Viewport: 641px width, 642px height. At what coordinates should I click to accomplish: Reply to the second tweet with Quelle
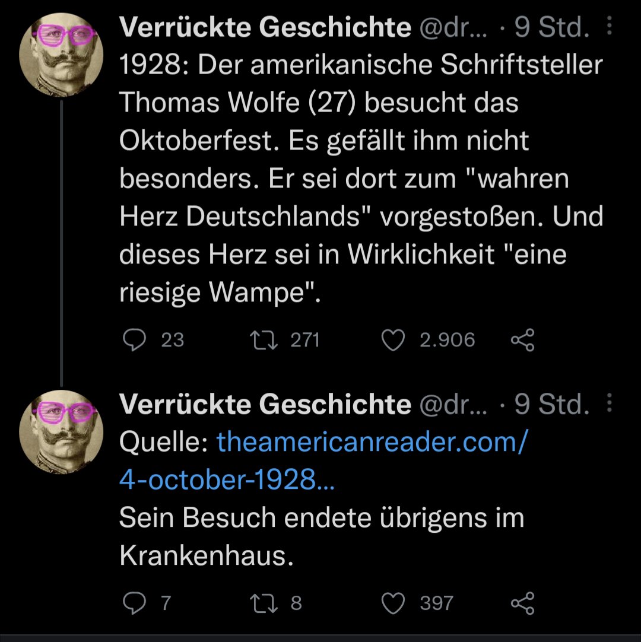(x=134, y=603)
